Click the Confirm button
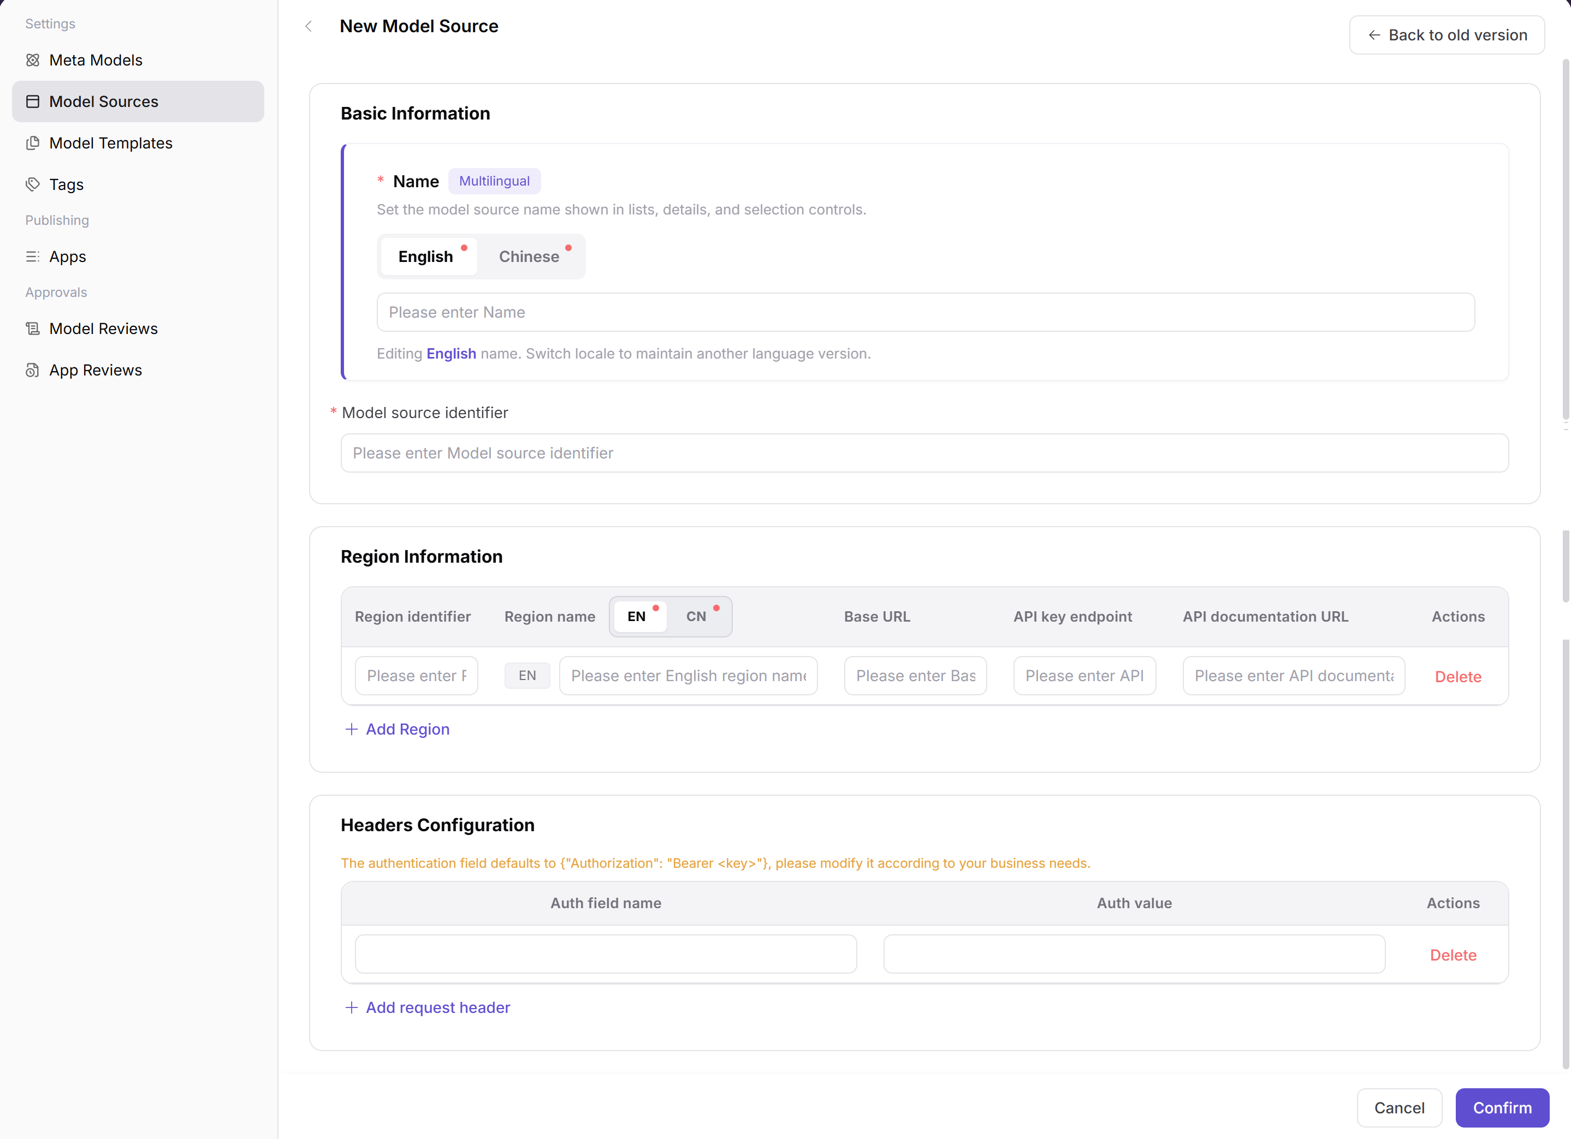 click(1502, 1108)
